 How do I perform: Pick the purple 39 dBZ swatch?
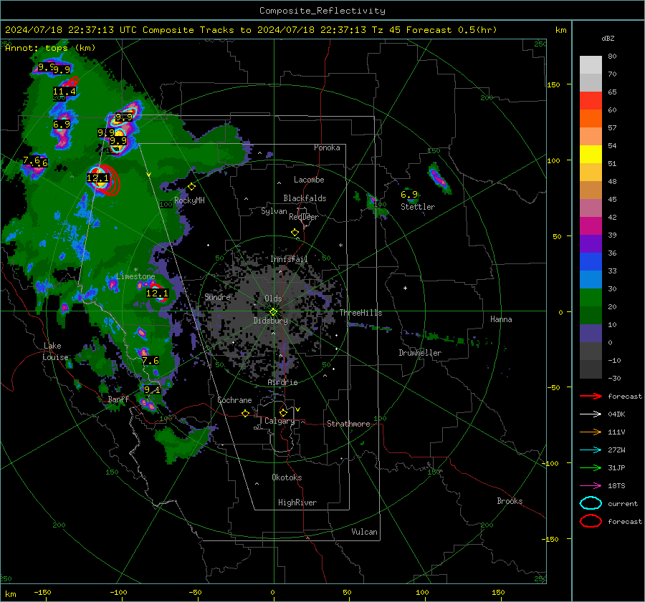[x=591, y=243]
